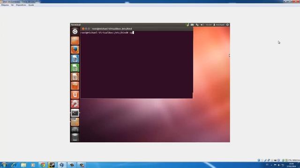Open the Ayuda menu in VirtualBox
The height and width of the screenshot is (168, 300).
coord(31,5)
